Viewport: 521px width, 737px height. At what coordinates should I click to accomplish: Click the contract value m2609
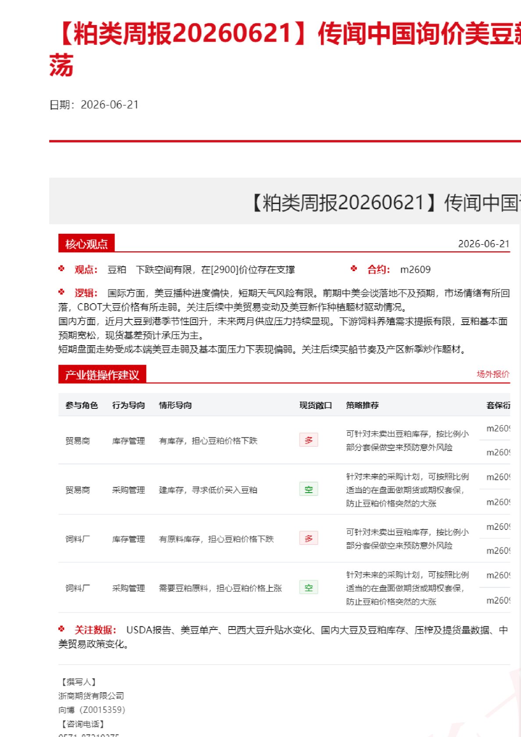415,269
